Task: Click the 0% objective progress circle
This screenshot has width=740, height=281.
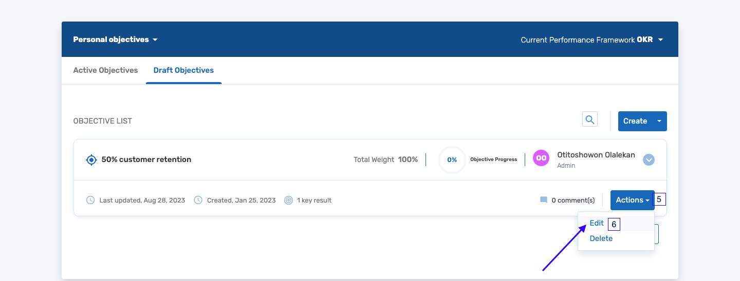Action: [x=452, y=160]
